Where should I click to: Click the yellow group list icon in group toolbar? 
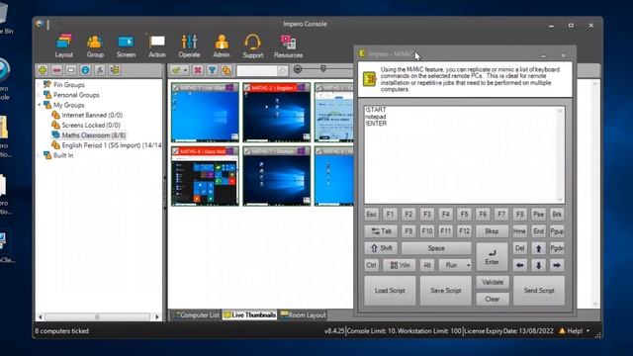(115, 70)
